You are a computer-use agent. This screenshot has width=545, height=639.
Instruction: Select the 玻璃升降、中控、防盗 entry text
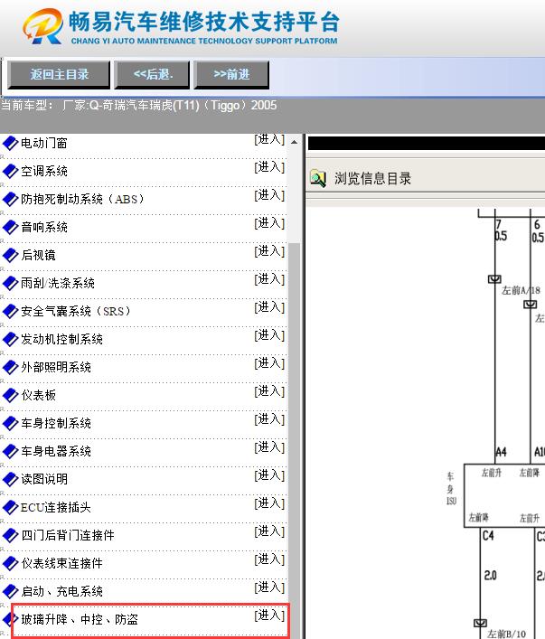[80, 619]
